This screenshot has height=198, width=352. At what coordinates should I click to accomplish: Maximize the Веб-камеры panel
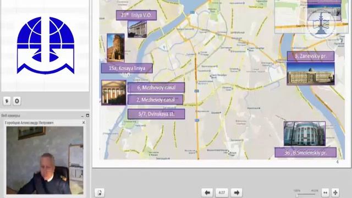pyautogui.click(x=87, y=116)
